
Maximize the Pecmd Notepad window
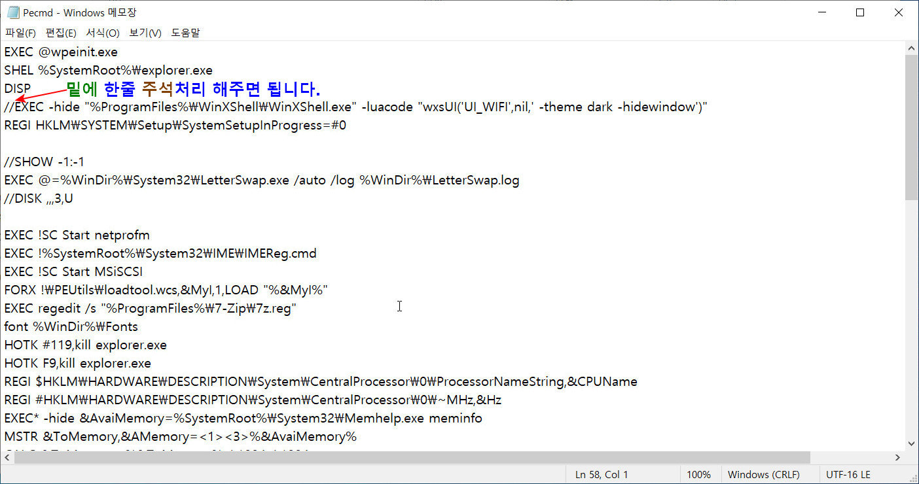pyautogui.click(x=860, y=12)
